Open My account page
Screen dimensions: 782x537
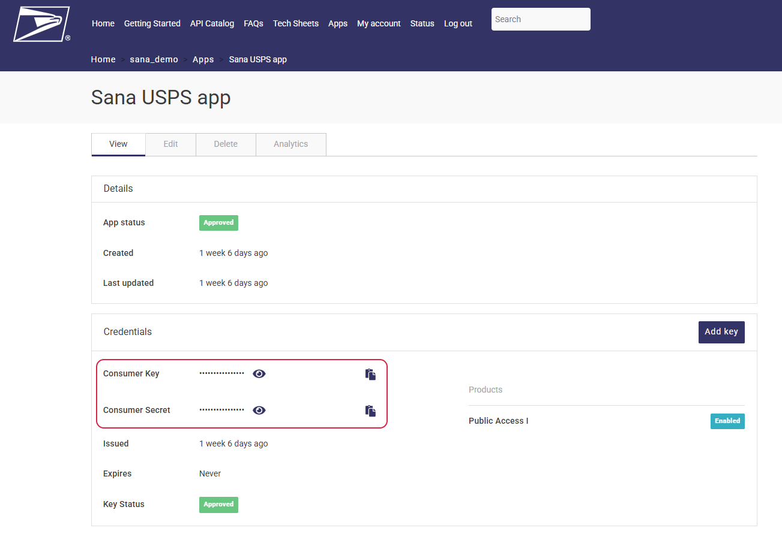(379, 23)
